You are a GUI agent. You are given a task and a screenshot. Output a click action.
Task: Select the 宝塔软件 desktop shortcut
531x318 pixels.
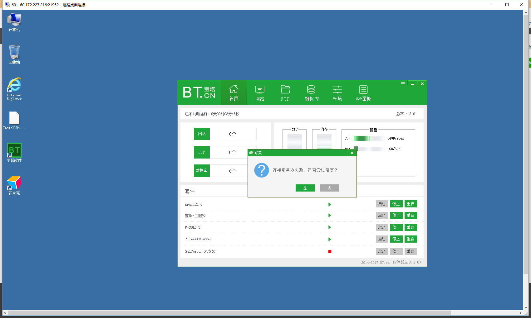point(14,153)
